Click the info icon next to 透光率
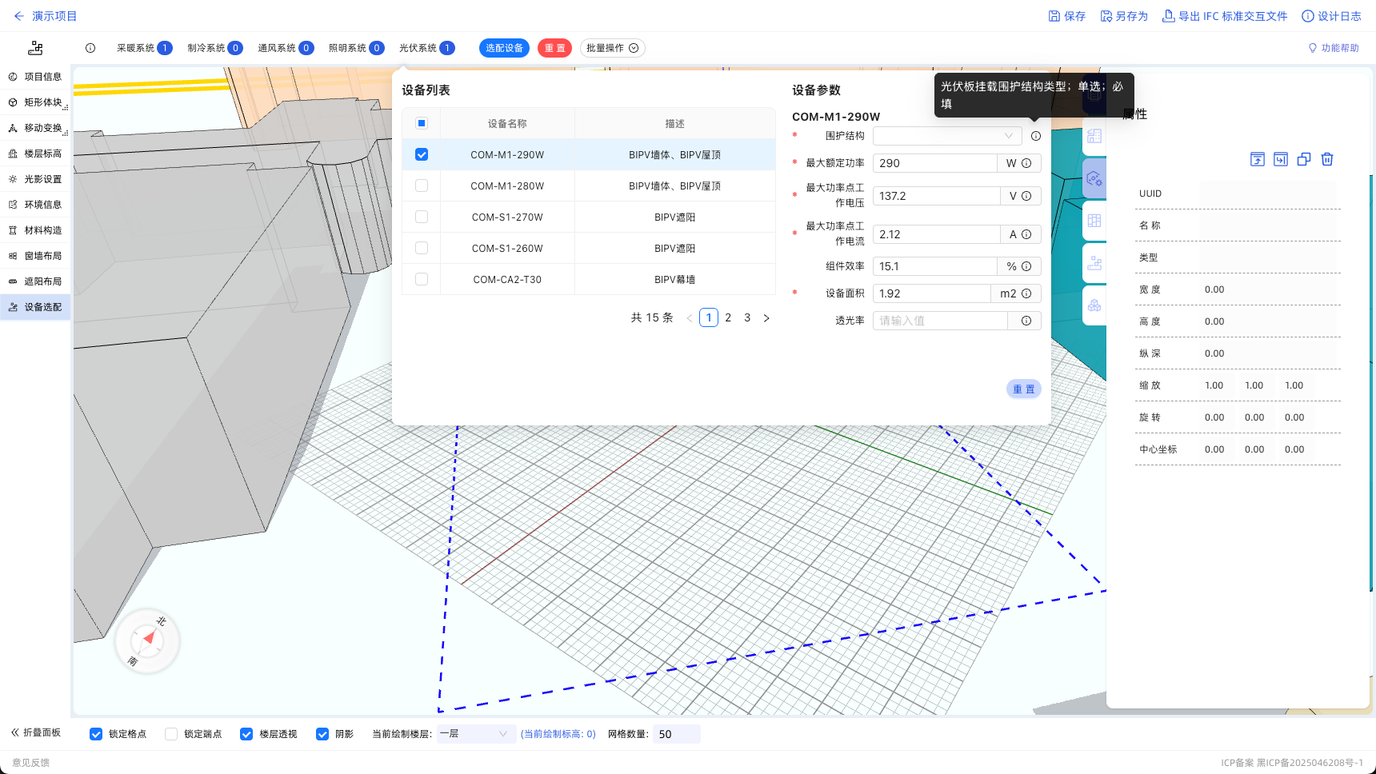The width and height of the screenshot is (1376, 774). click(1026, 321)
